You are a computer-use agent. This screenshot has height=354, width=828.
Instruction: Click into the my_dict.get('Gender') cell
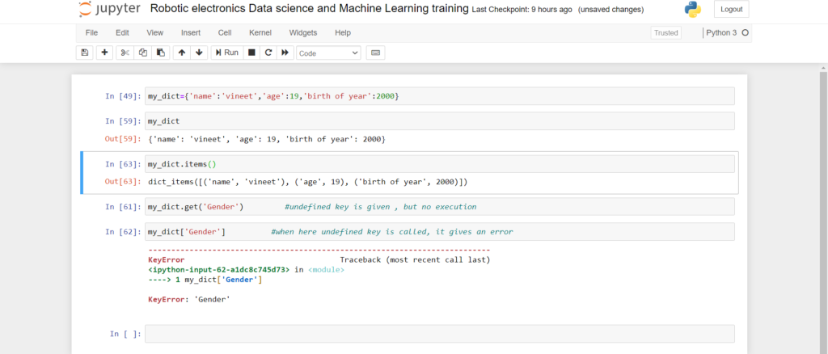[439, 207]
